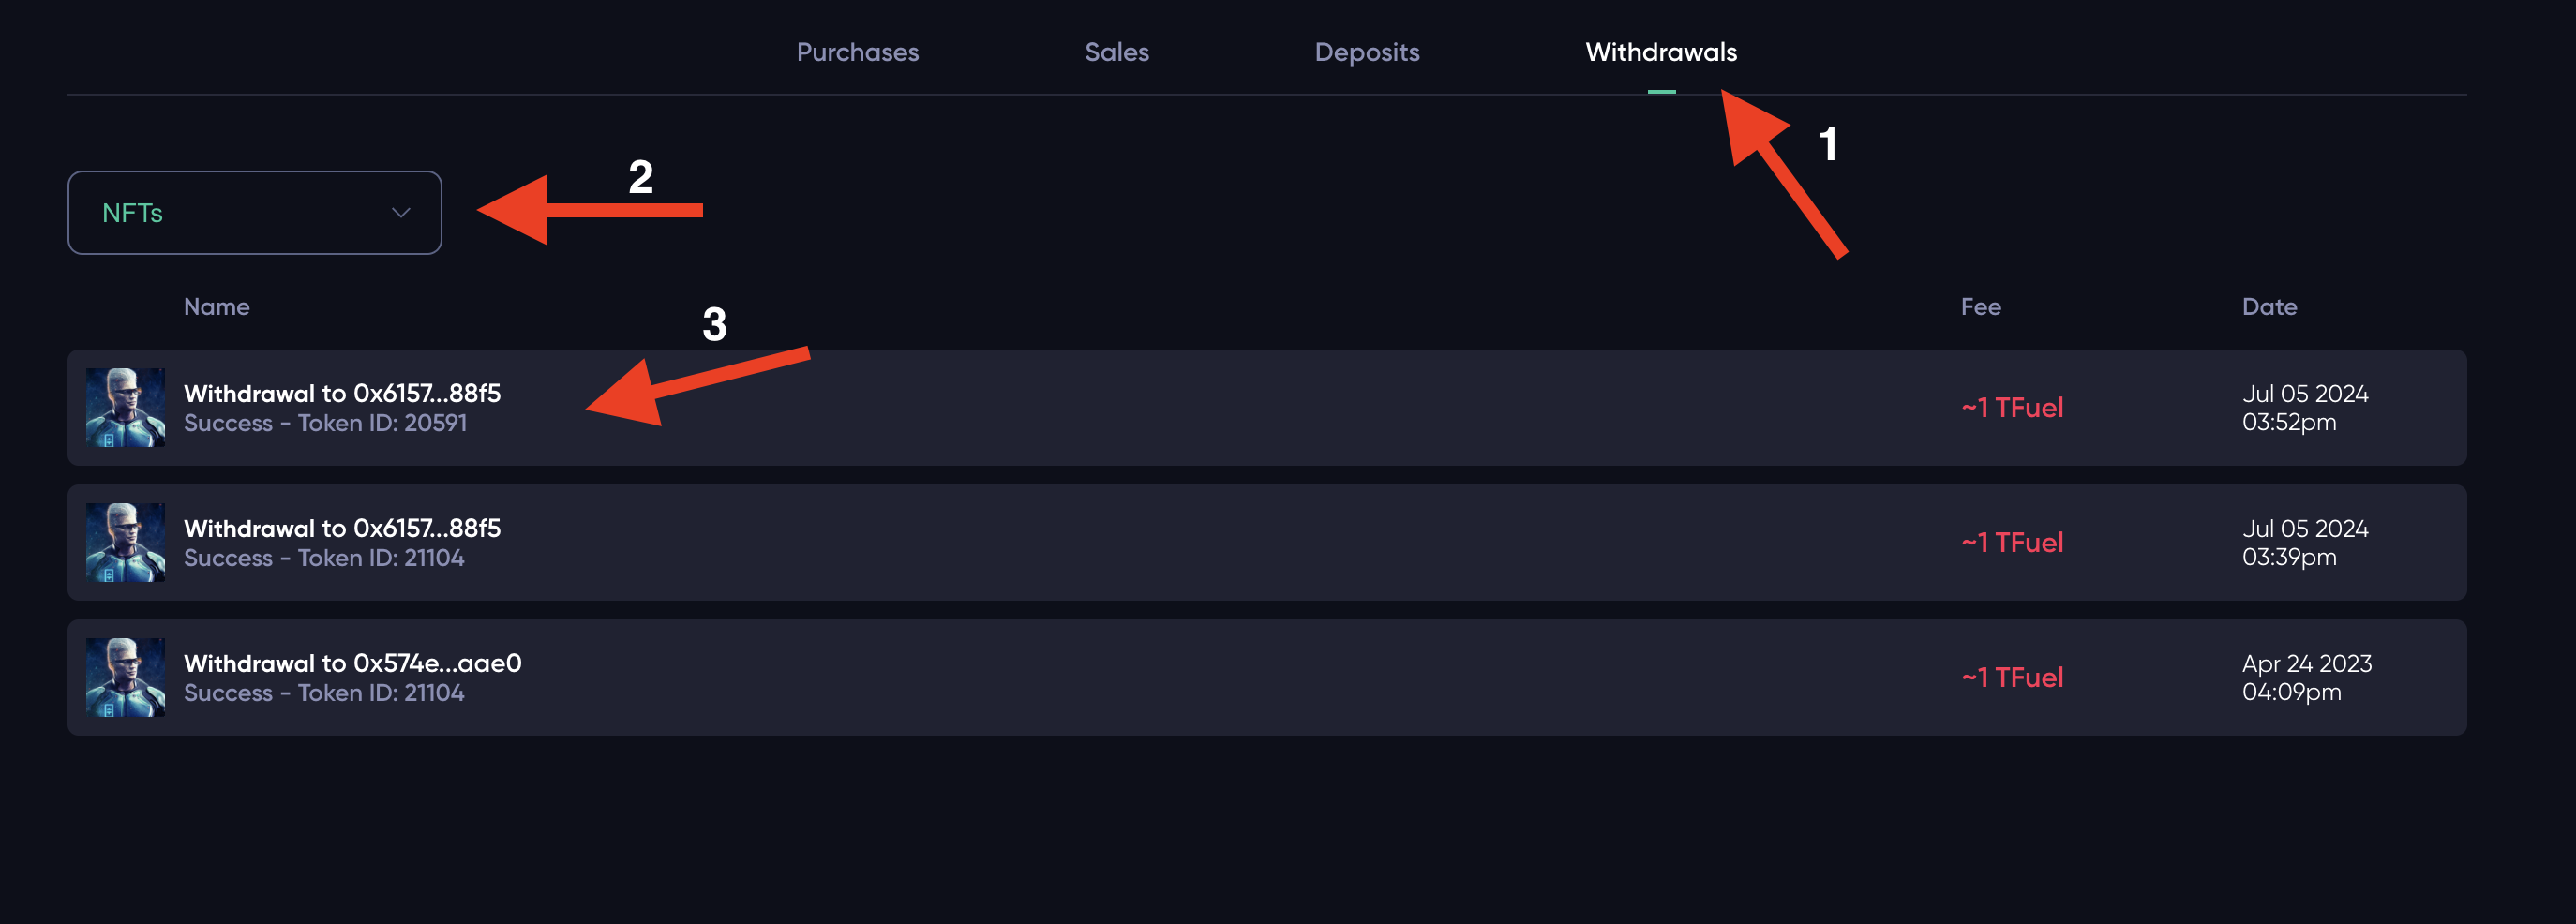This screenshot has width=2576, height=924.
Task: Click ~1 TFuel fee on Token 20591 row
Action: tap(2011, 407)
